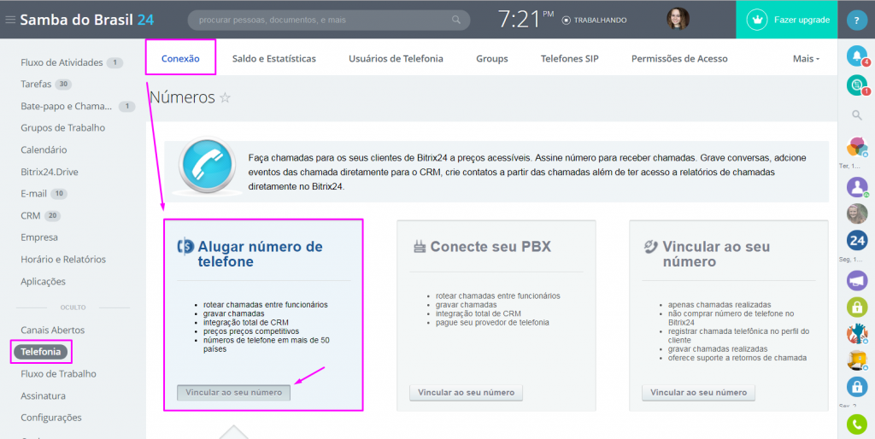The image size is (875, 439).
Task: Click the Fazer upgrade button
Action: 787,20
